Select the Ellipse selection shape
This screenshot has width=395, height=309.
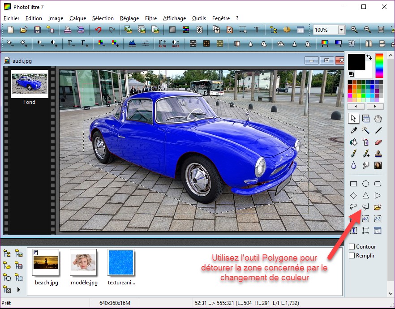tap(365, 184)
